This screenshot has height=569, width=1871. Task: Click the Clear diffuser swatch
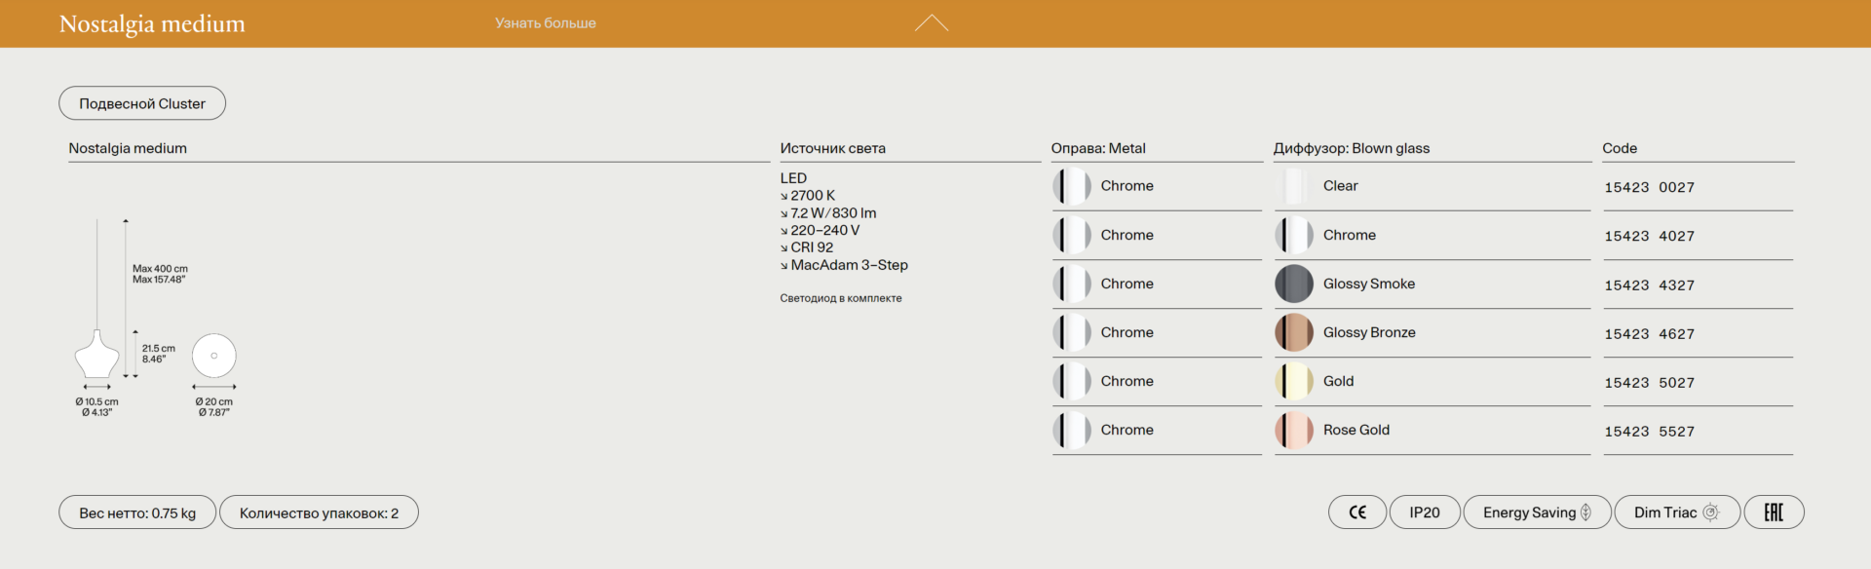1294,186
